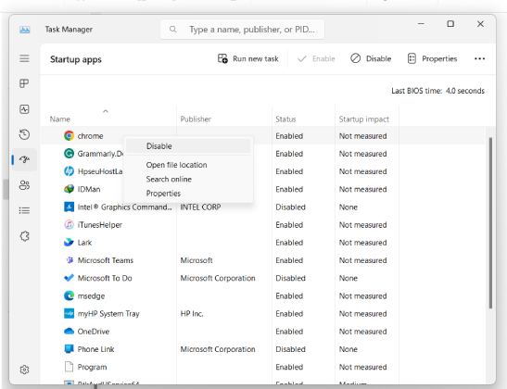The height and width of the screenshot is (389, 507).
Task: Click the search box for name, publisher, PID
Action: (242, 30)
